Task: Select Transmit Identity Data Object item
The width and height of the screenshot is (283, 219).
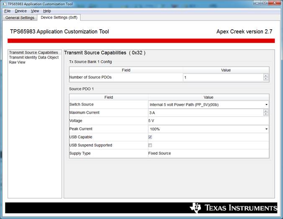Action: click(34, 57)
